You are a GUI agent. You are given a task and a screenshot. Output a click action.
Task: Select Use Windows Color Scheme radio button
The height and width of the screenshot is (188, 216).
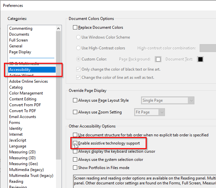point(78,37)
